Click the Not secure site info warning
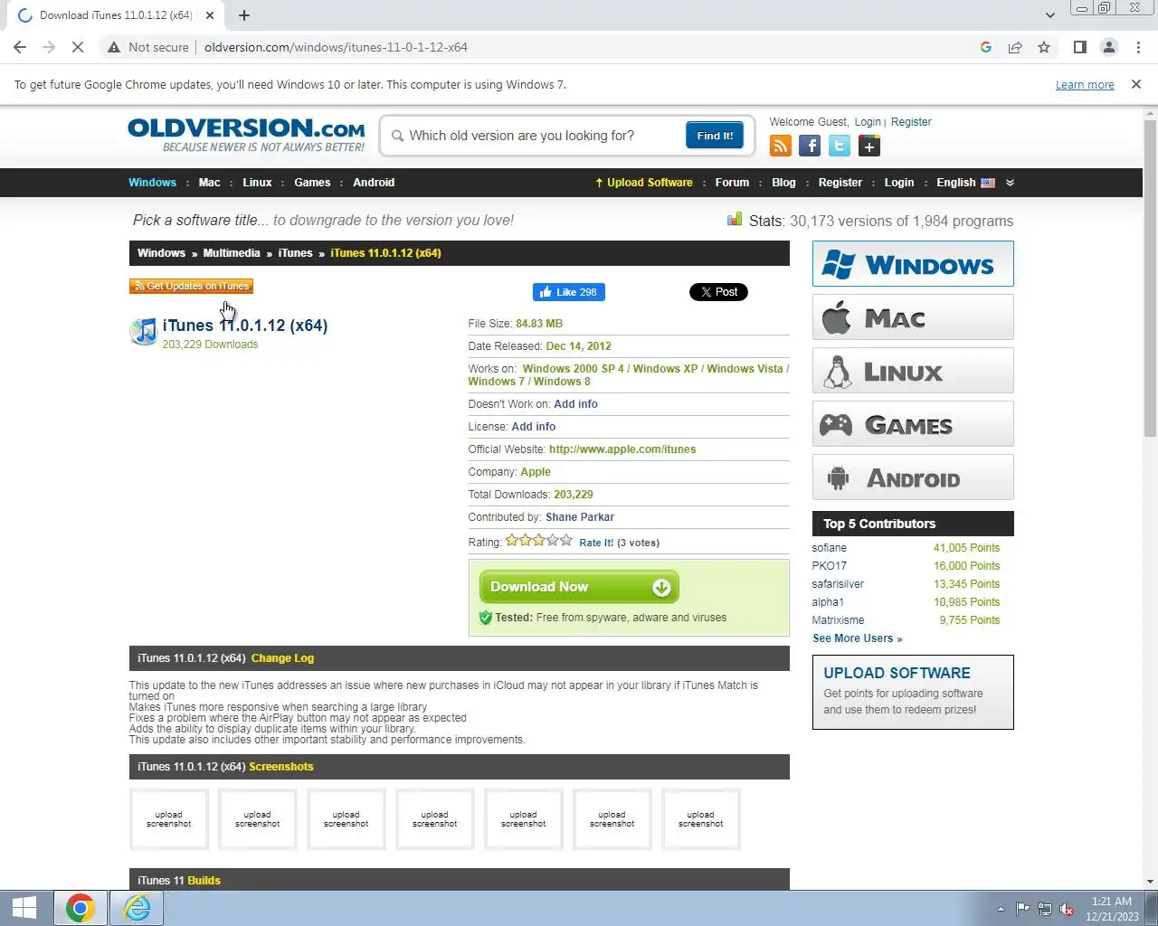 tap(147, 47)
